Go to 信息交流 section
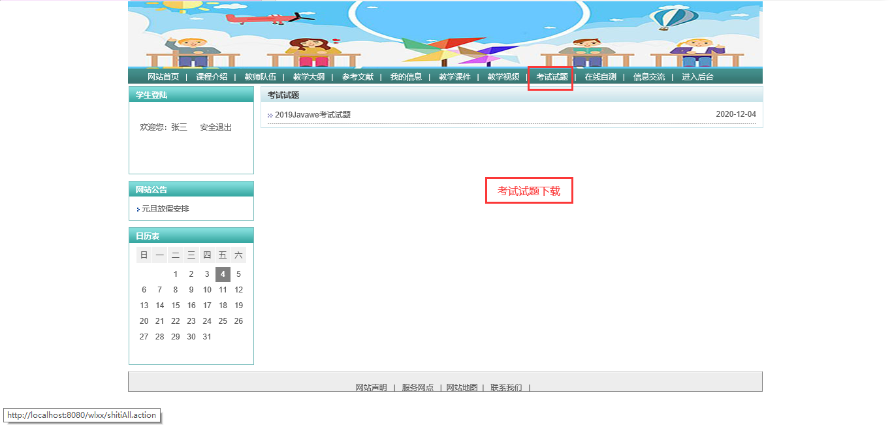Image resolution: width=892 pixels, height=425 pixels. pos(649,77)
